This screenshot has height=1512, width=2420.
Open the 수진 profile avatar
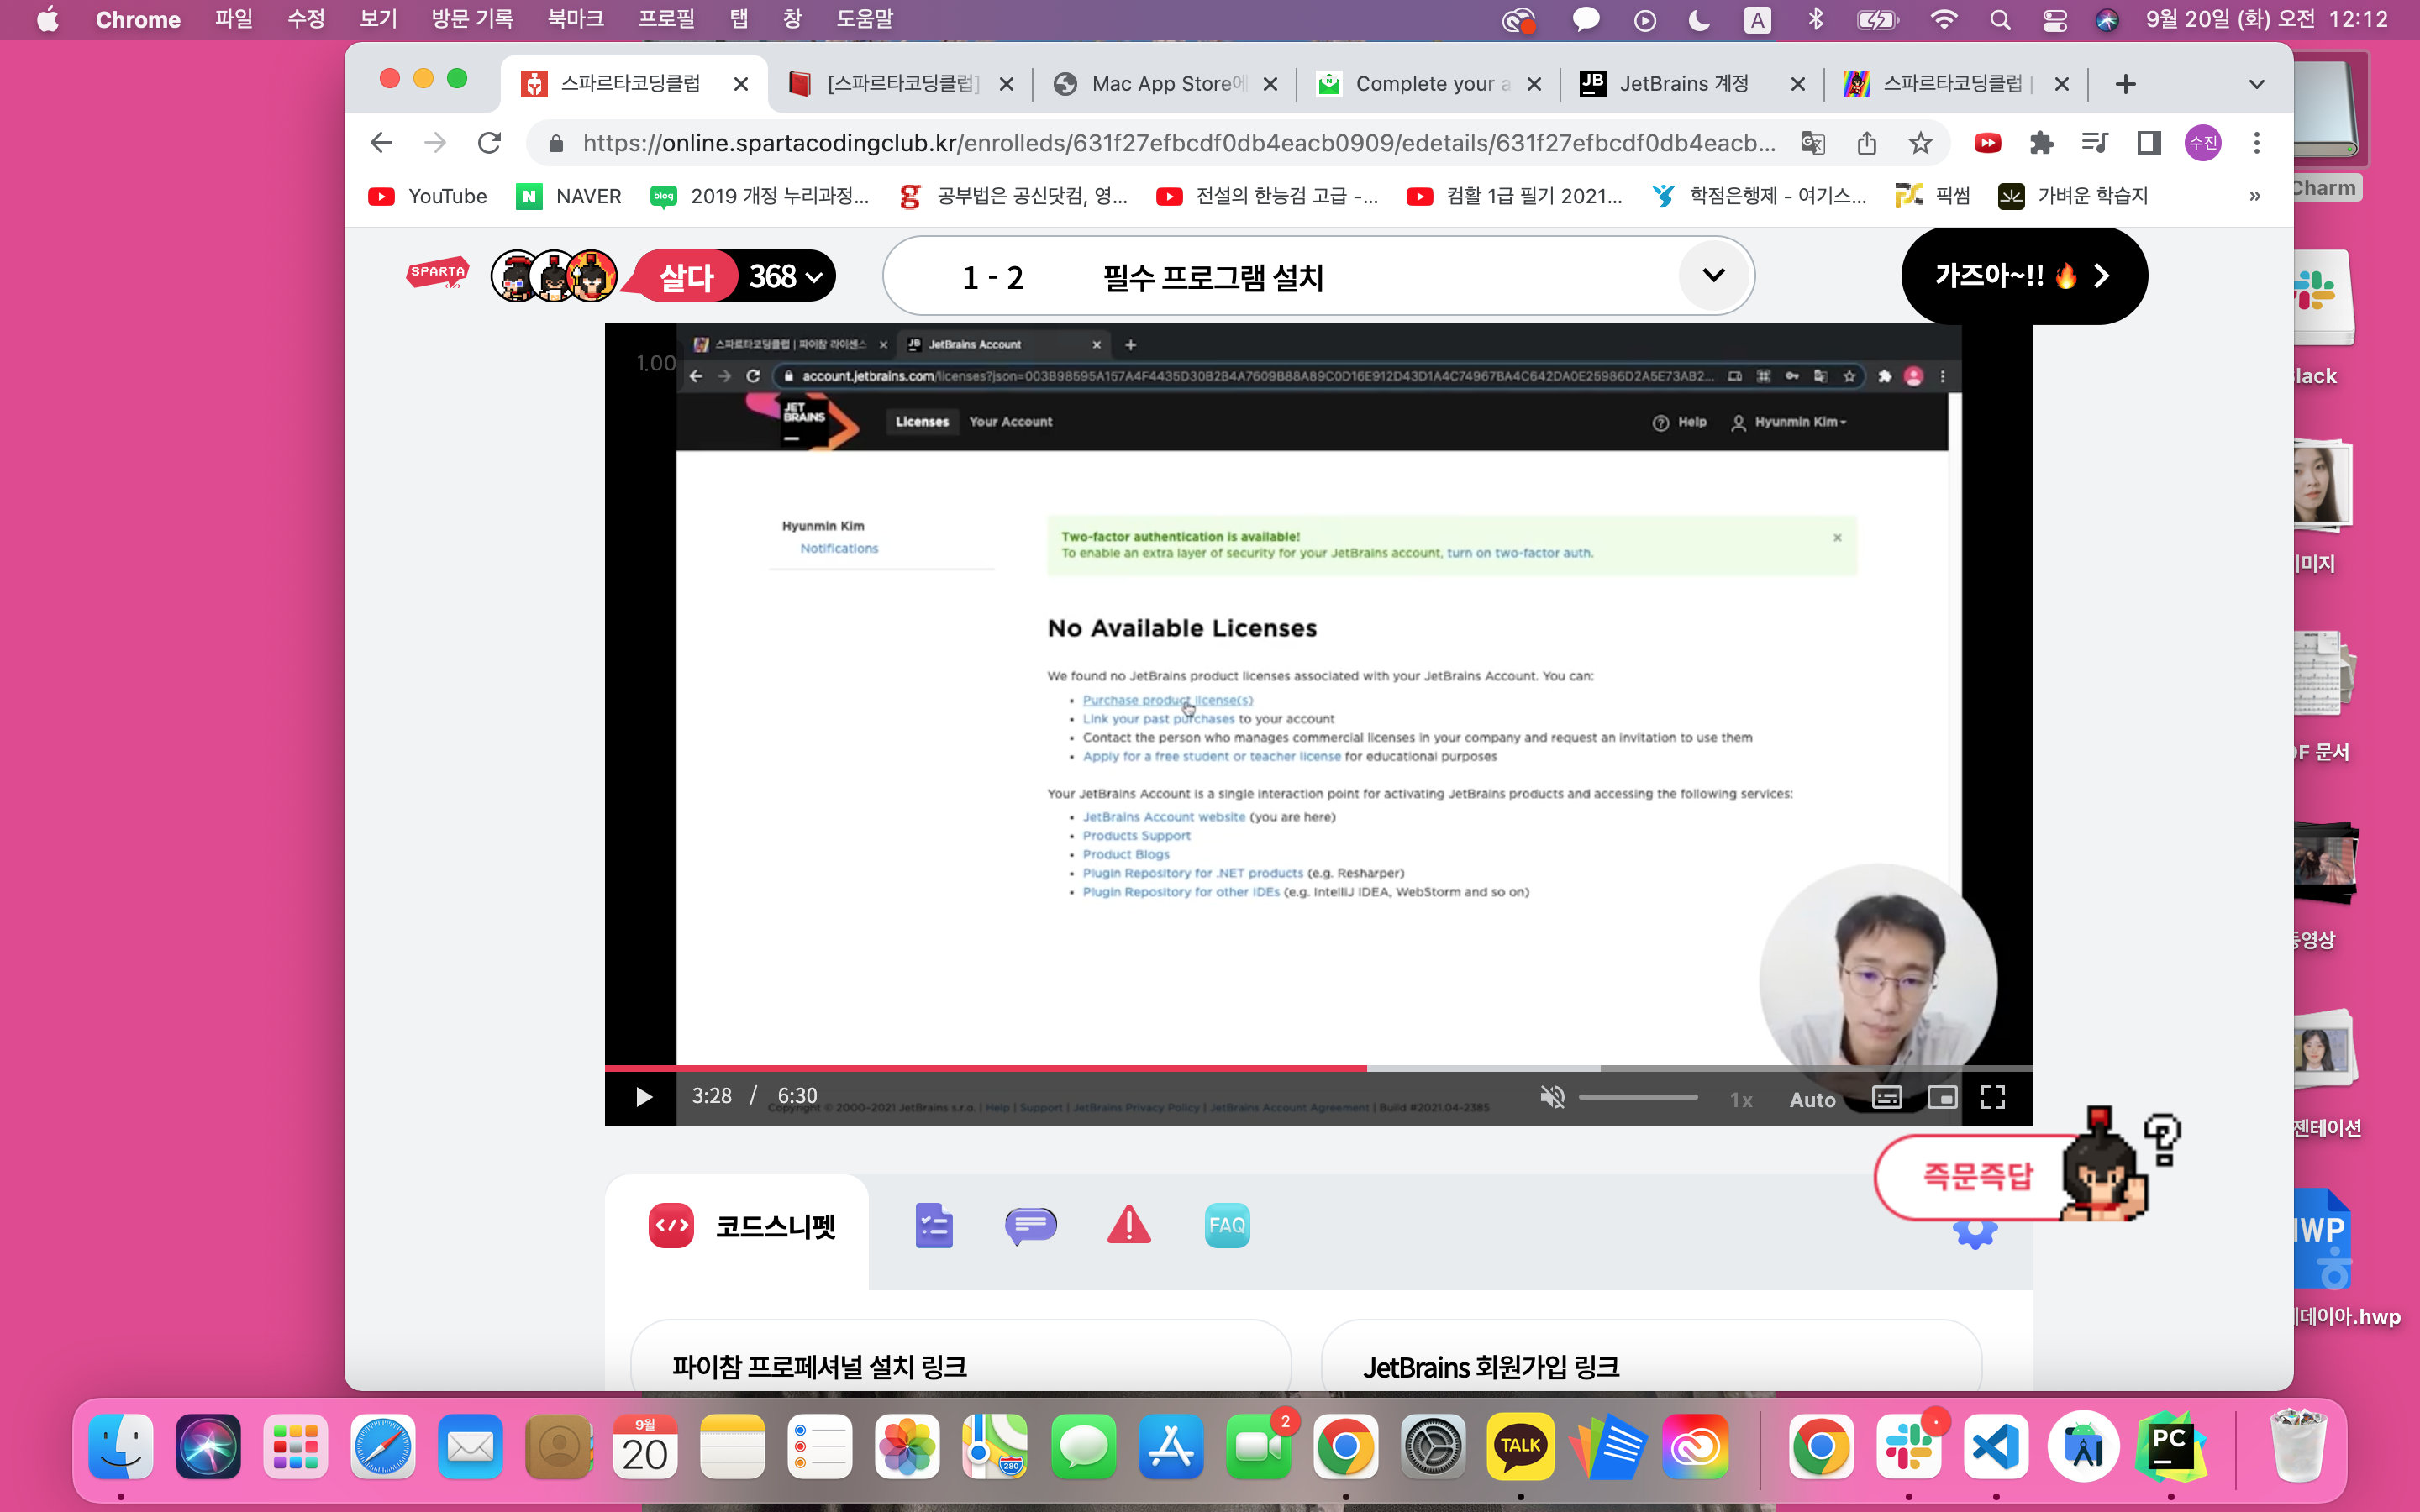coord(2203,143)
